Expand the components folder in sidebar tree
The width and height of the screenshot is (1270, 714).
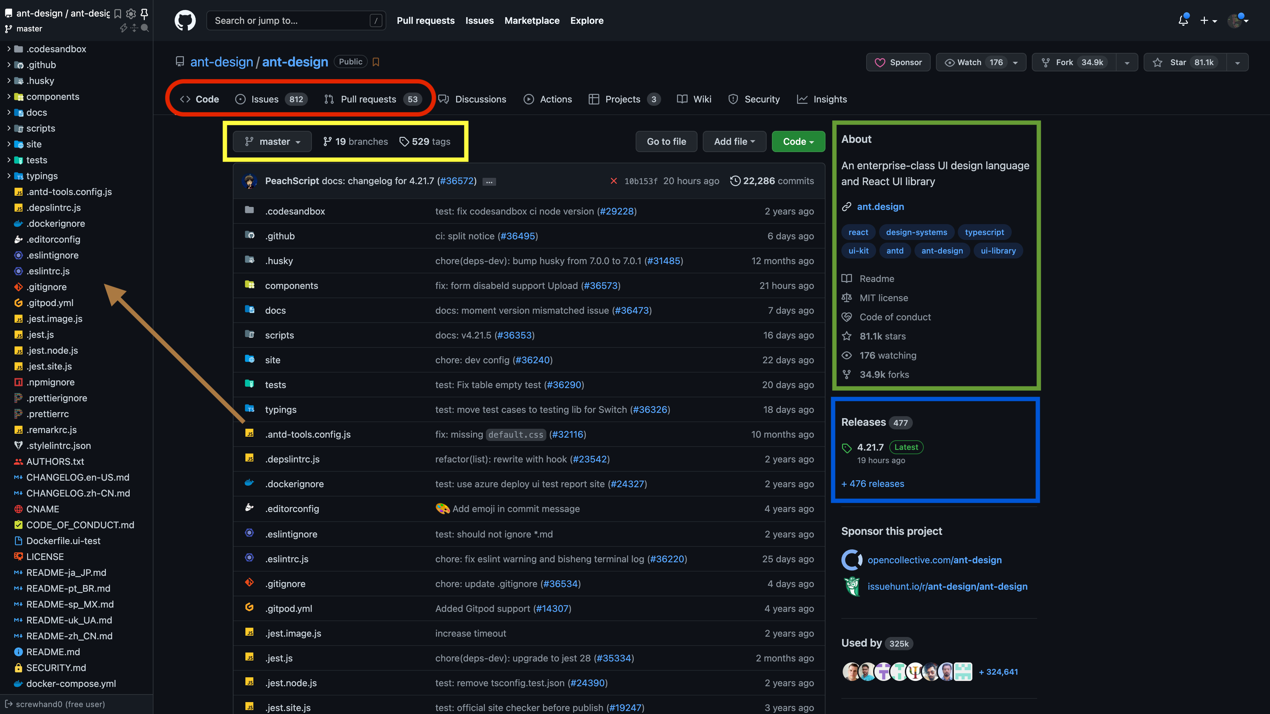coord(9,97)
